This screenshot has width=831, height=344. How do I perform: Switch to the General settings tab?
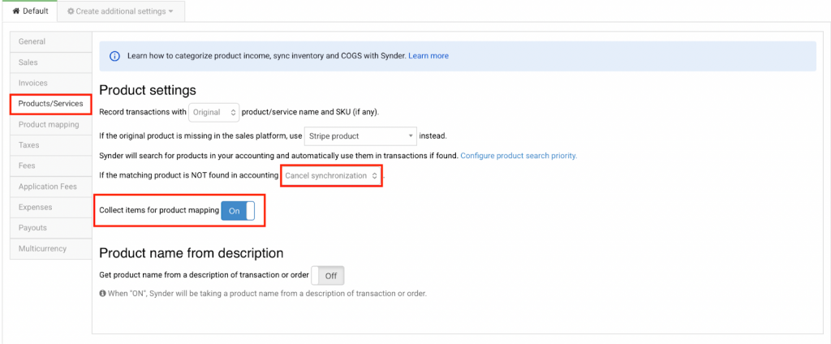coord(32,41)
